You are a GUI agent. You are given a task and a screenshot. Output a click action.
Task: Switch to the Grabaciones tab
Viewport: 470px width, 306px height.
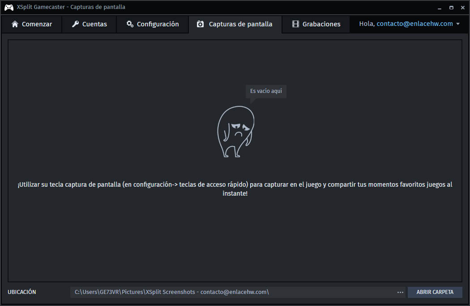[316, 24]
